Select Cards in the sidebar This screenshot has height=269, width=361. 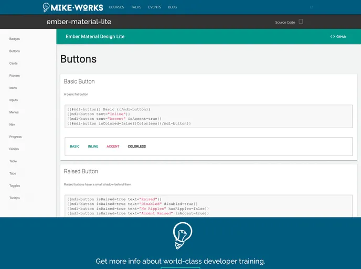14,64
